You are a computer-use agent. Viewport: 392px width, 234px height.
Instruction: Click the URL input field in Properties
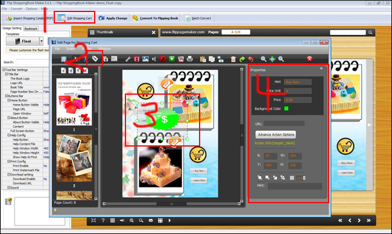click(284, 124)
